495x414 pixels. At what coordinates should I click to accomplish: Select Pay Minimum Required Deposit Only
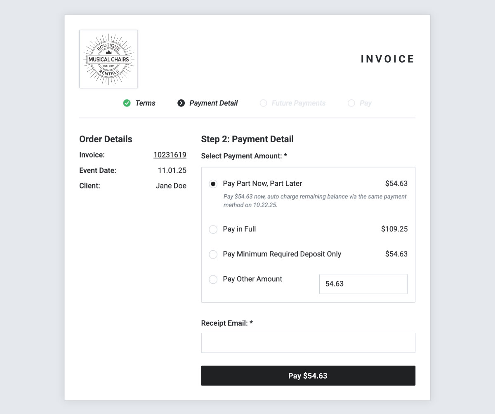213,254
